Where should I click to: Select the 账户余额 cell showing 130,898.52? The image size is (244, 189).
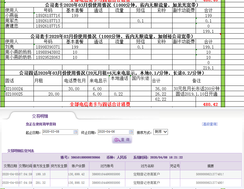(x=79, y=183)
